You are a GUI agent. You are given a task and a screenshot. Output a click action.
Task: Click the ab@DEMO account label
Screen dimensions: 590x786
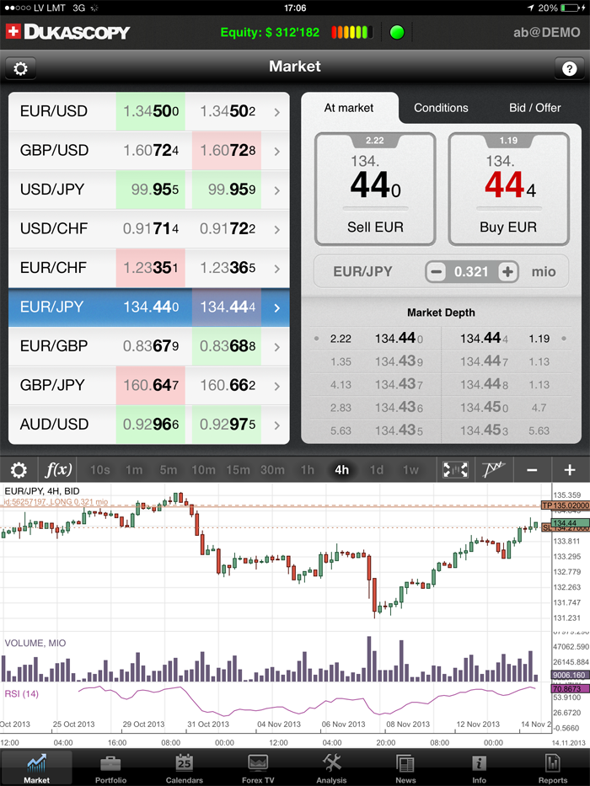point(546,33)
